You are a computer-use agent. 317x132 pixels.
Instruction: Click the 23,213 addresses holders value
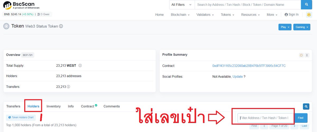point(69,76)
